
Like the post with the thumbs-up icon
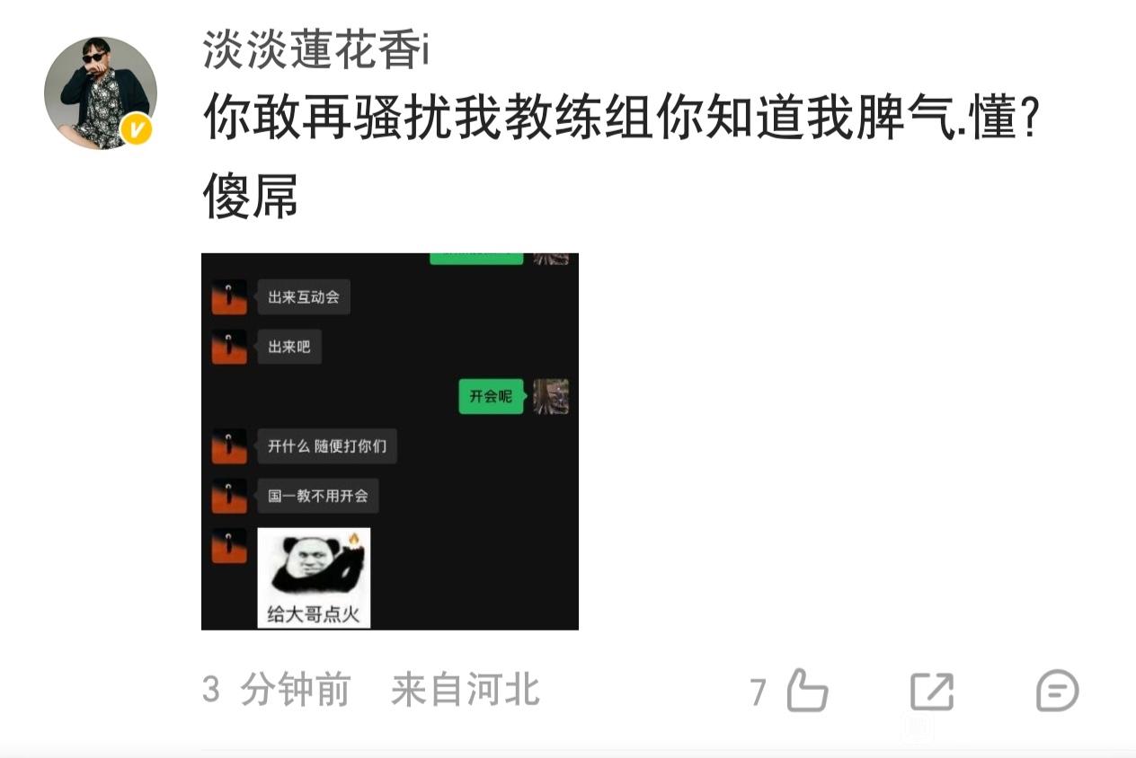tap(806, 692)
